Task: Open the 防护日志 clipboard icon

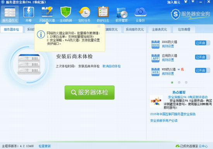Action: (103, 14)
